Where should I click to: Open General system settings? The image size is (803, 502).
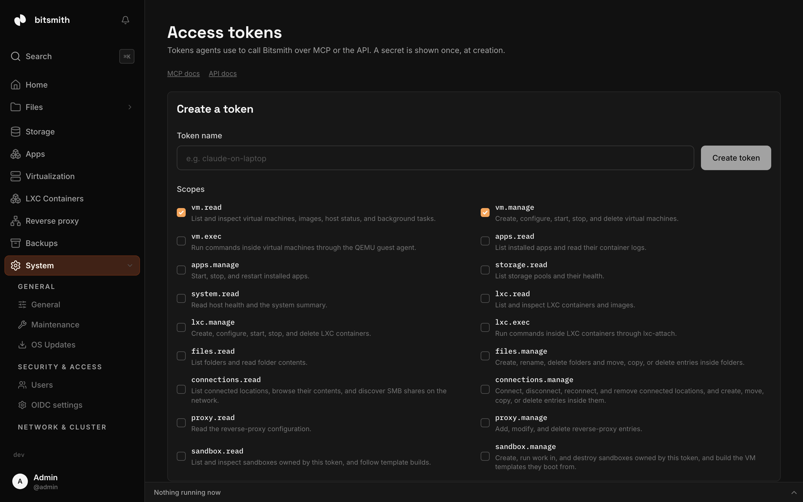tap(76, 305)
